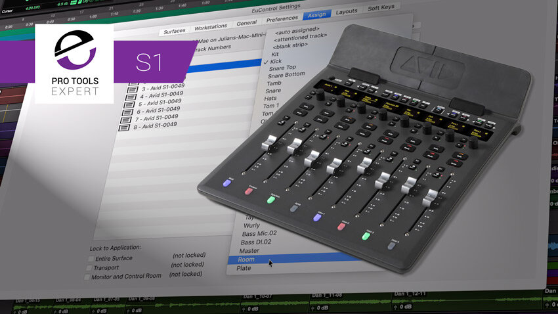The image size is (558, 314).
Task: Click strip icon beside 4 - Avid S1-0049
Action: [x=131, y=97]
